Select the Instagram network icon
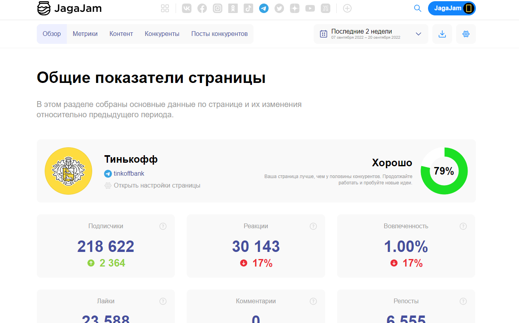Image resolution: width=519 pixels, height=323 pixels. pyautogui.click(x=218, y=8)
